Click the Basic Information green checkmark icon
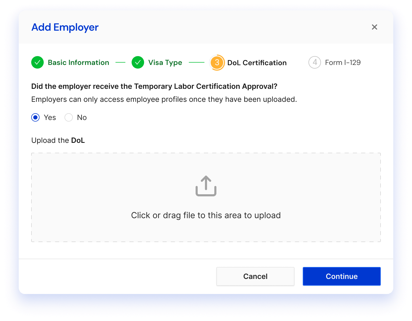This screenshot has width=412, height=321. (37, 62)
